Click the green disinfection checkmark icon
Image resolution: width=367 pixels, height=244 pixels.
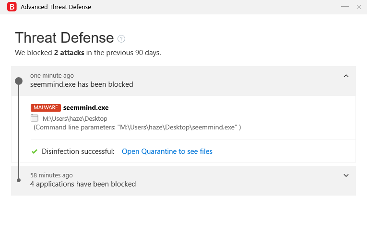point(35,151)
